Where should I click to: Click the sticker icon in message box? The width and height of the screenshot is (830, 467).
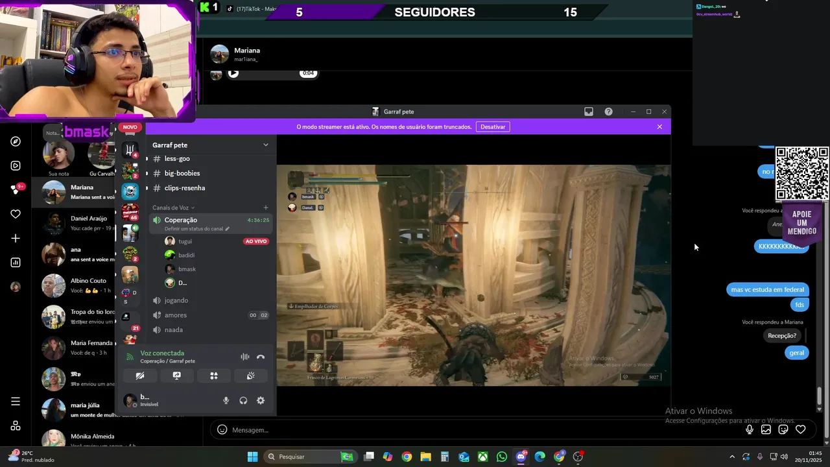click(x=783, y=429)
